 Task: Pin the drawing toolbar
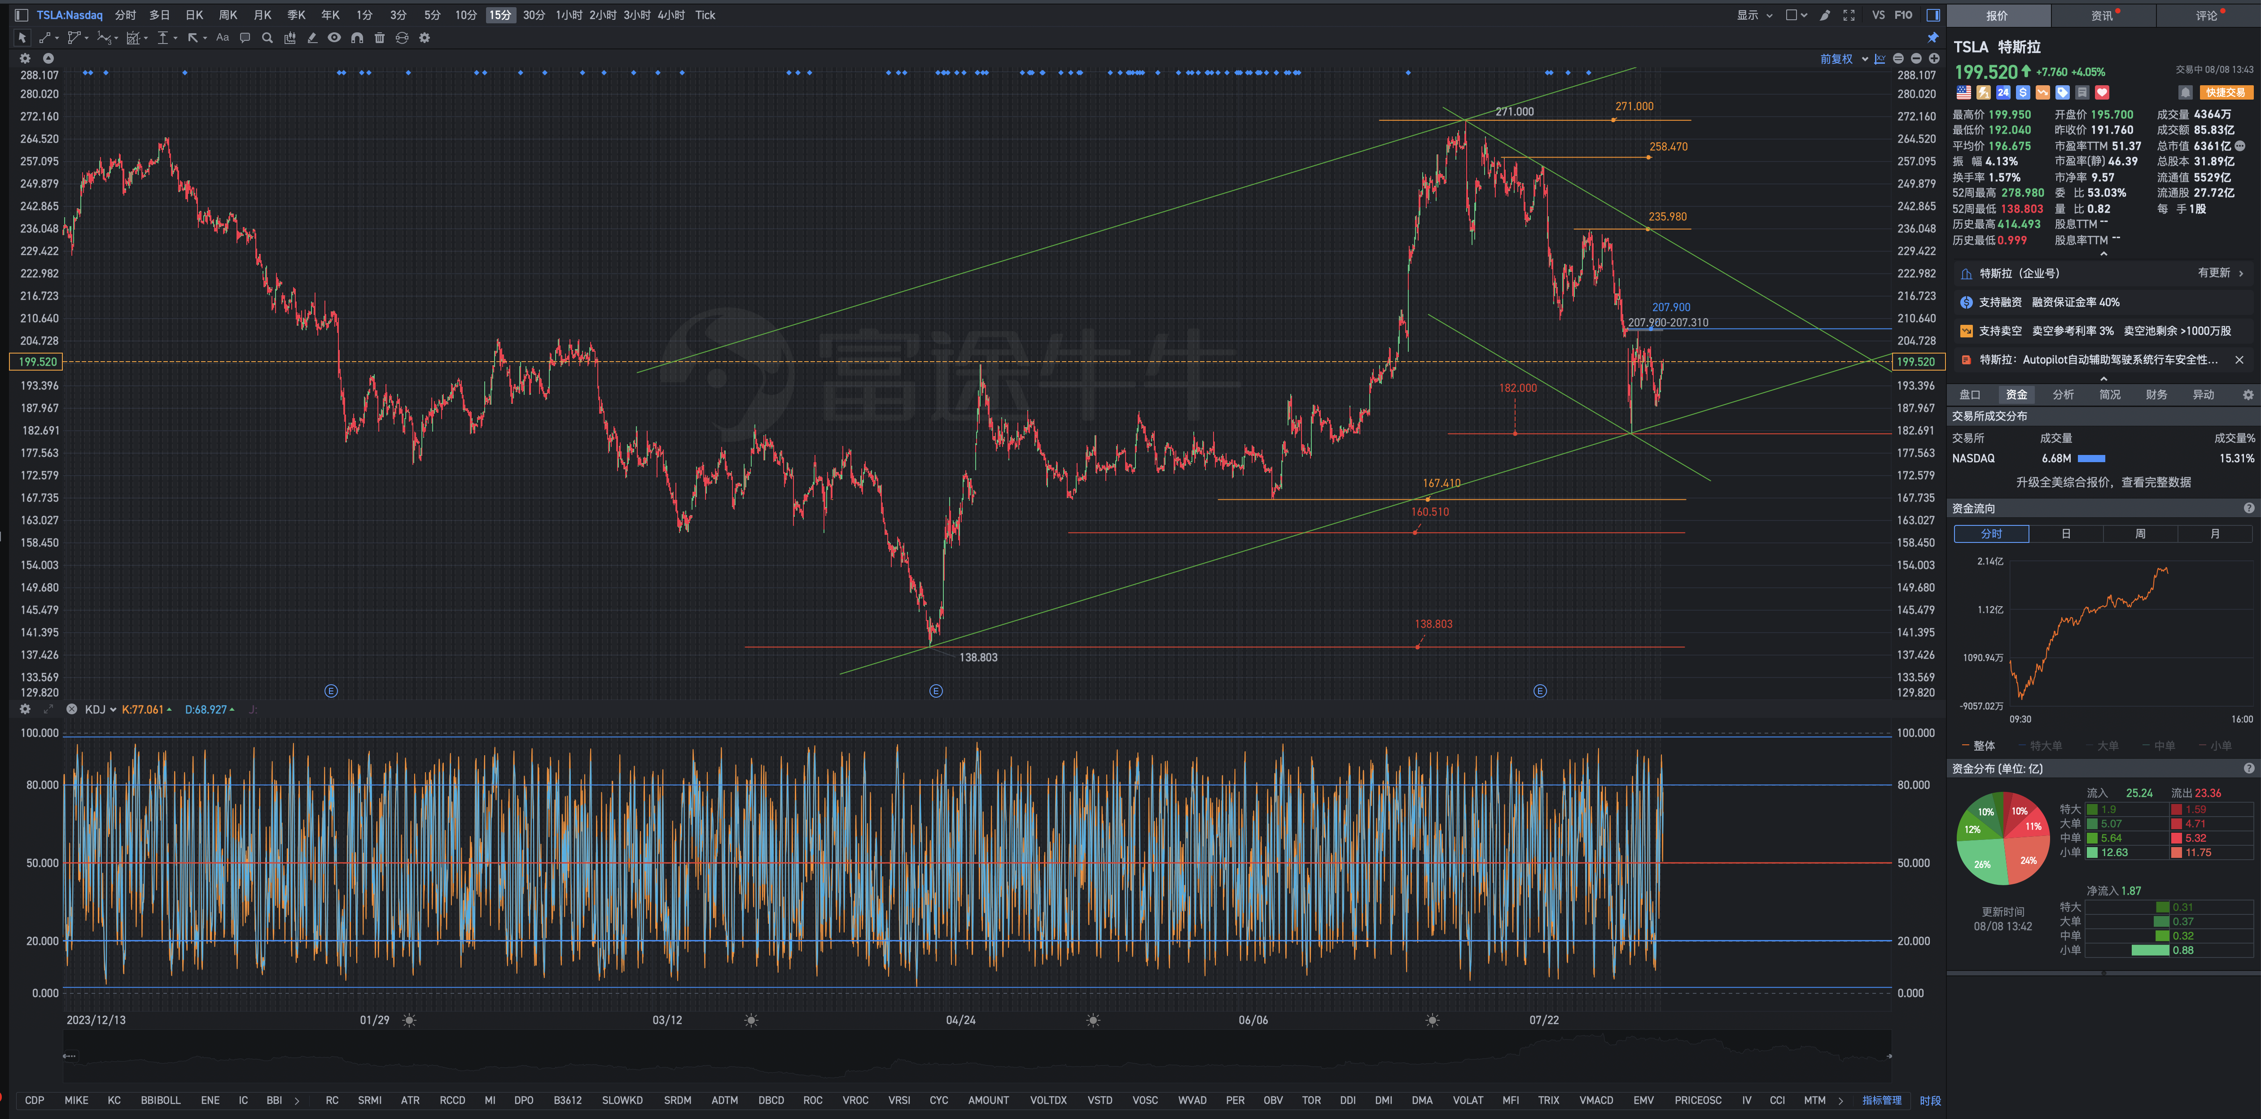[1933, 38]
